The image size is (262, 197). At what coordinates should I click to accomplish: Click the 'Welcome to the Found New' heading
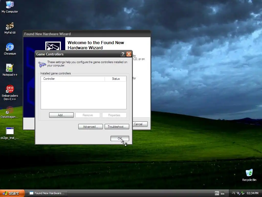pos(96,43)
